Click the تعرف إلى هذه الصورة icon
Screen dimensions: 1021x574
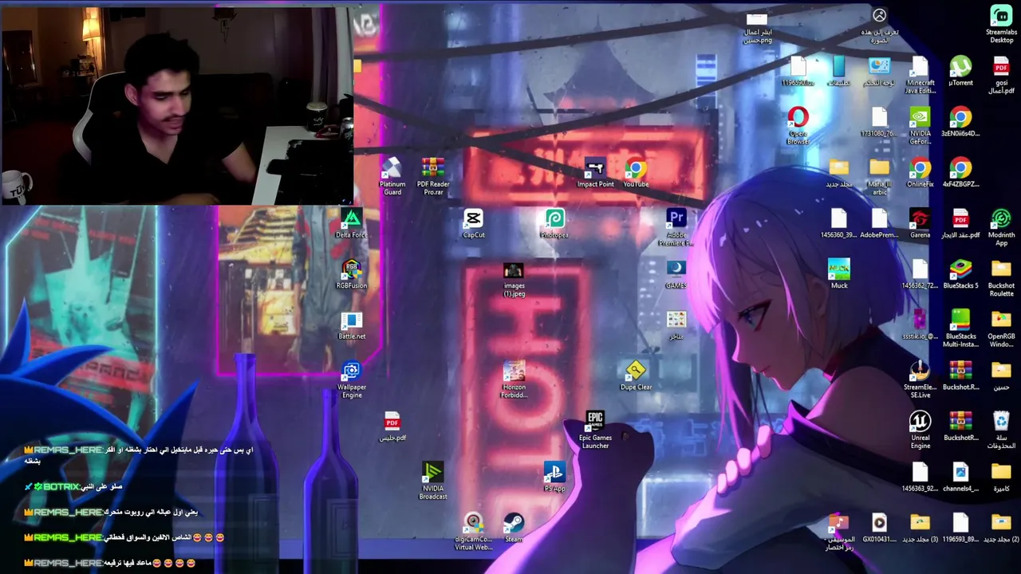point(879,25)
